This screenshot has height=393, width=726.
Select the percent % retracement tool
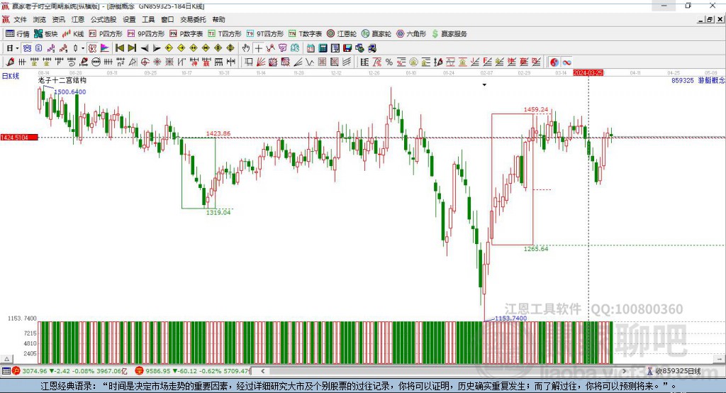pos(389,62)
